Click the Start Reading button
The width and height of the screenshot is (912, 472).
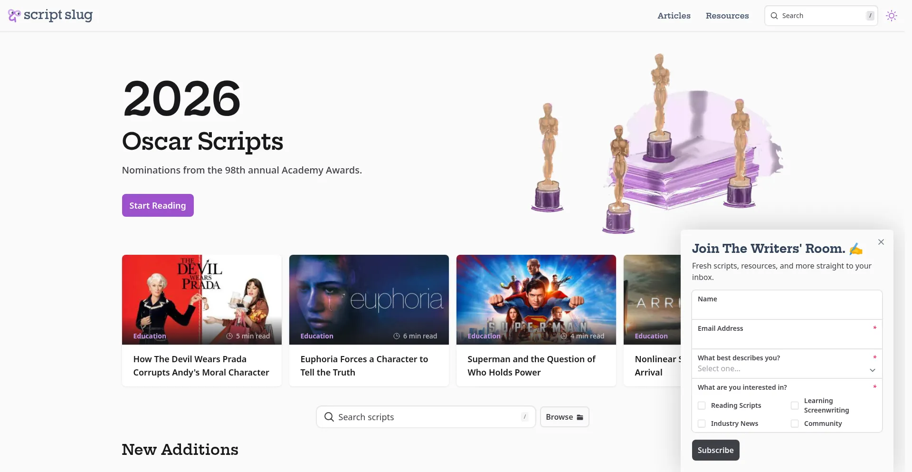point(158,205)
